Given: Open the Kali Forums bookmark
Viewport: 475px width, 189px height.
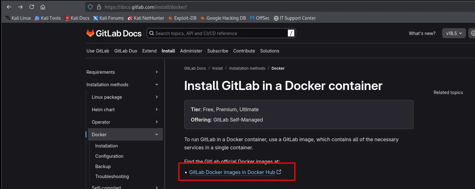Looking at the screenshot, I should [108, 18].
